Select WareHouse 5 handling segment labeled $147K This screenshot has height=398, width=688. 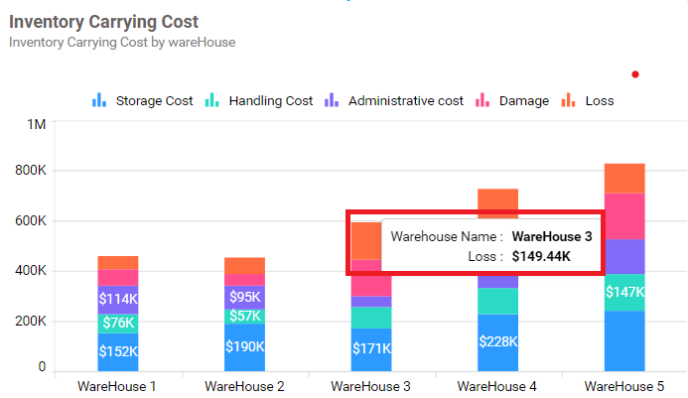[624, 293]
